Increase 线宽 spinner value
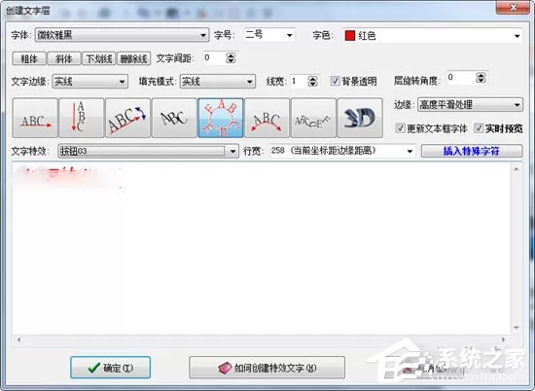Viewport: 535px width, 391px height. [313, 79]
